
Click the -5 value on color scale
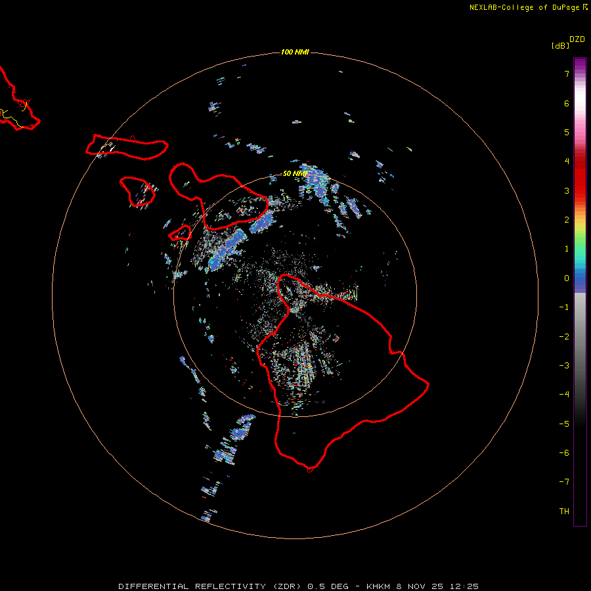(x=564, y=424)
